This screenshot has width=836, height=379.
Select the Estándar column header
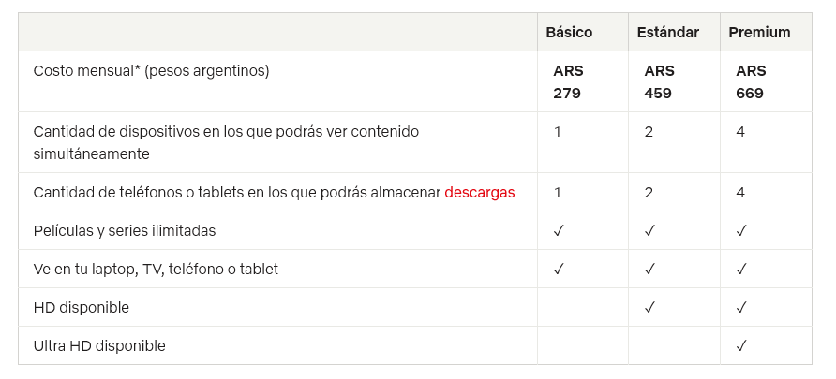(x=667, y=33)
